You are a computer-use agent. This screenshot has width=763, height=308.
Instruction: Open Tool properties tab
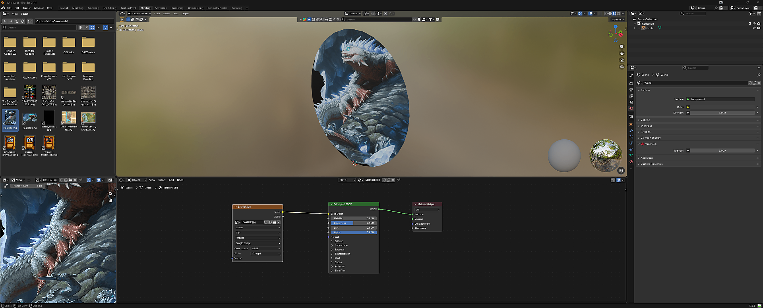point(631,76)
